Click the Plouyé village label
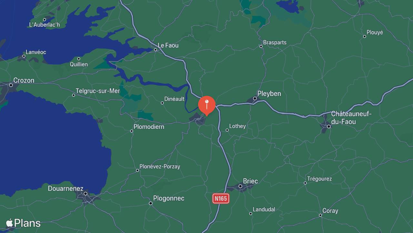This screenshot has height=233, width=413. pyautogui.click(x=375, y=32)
